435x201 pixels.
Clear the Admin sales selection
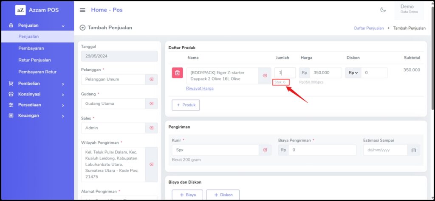coord(151,128)
